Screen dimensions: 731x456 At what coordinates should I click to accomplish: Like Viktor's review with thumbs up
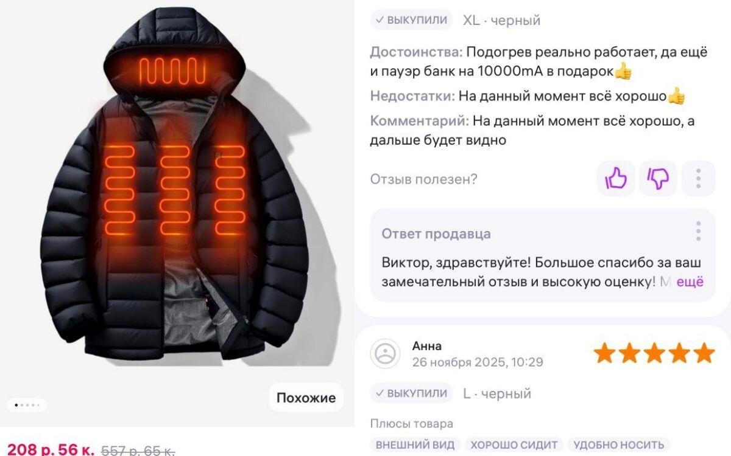pos(616,179)
